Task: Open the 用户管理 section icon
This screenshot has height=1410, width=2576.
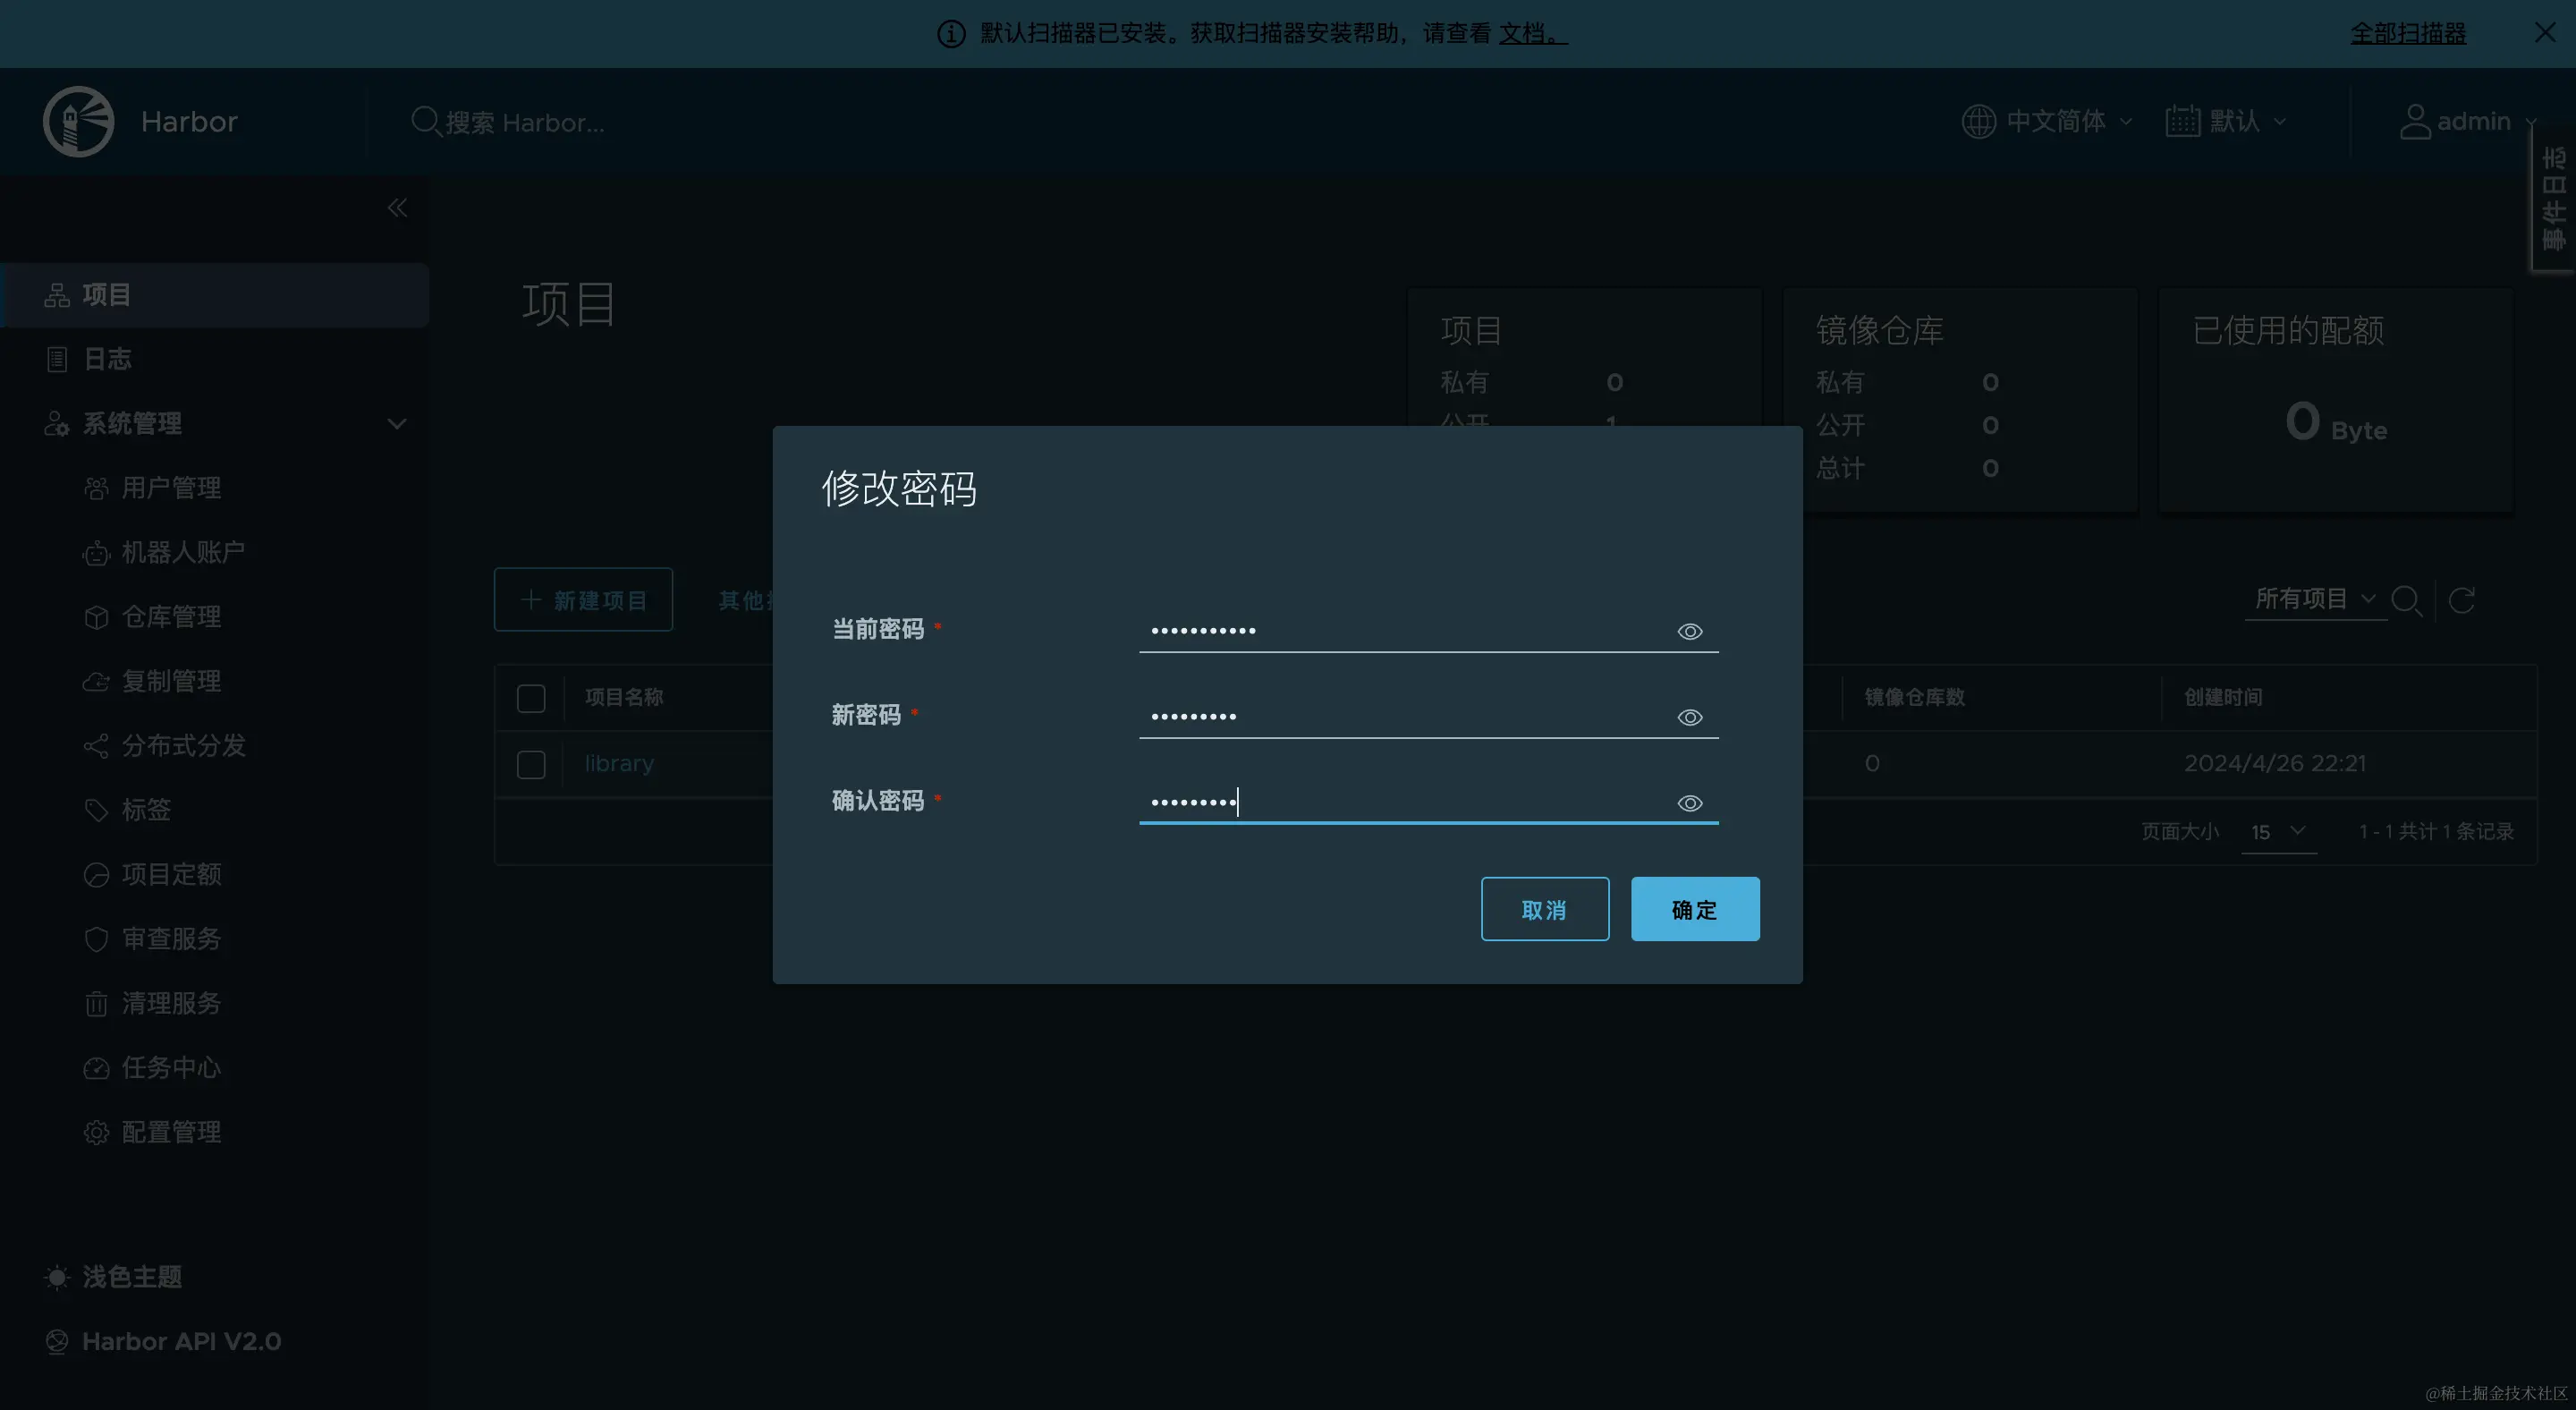Action: point(96,488)
